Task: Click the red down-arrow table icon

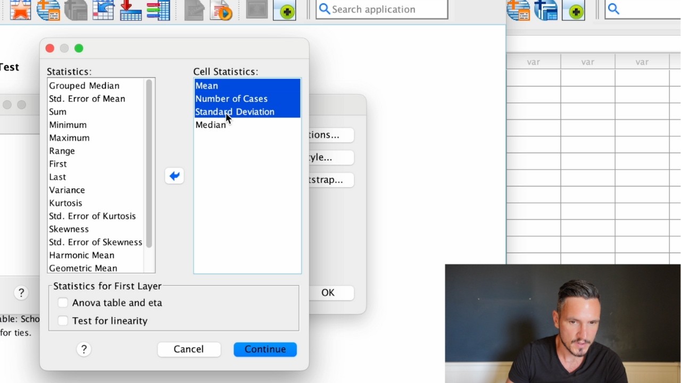Action: (130, 10)
